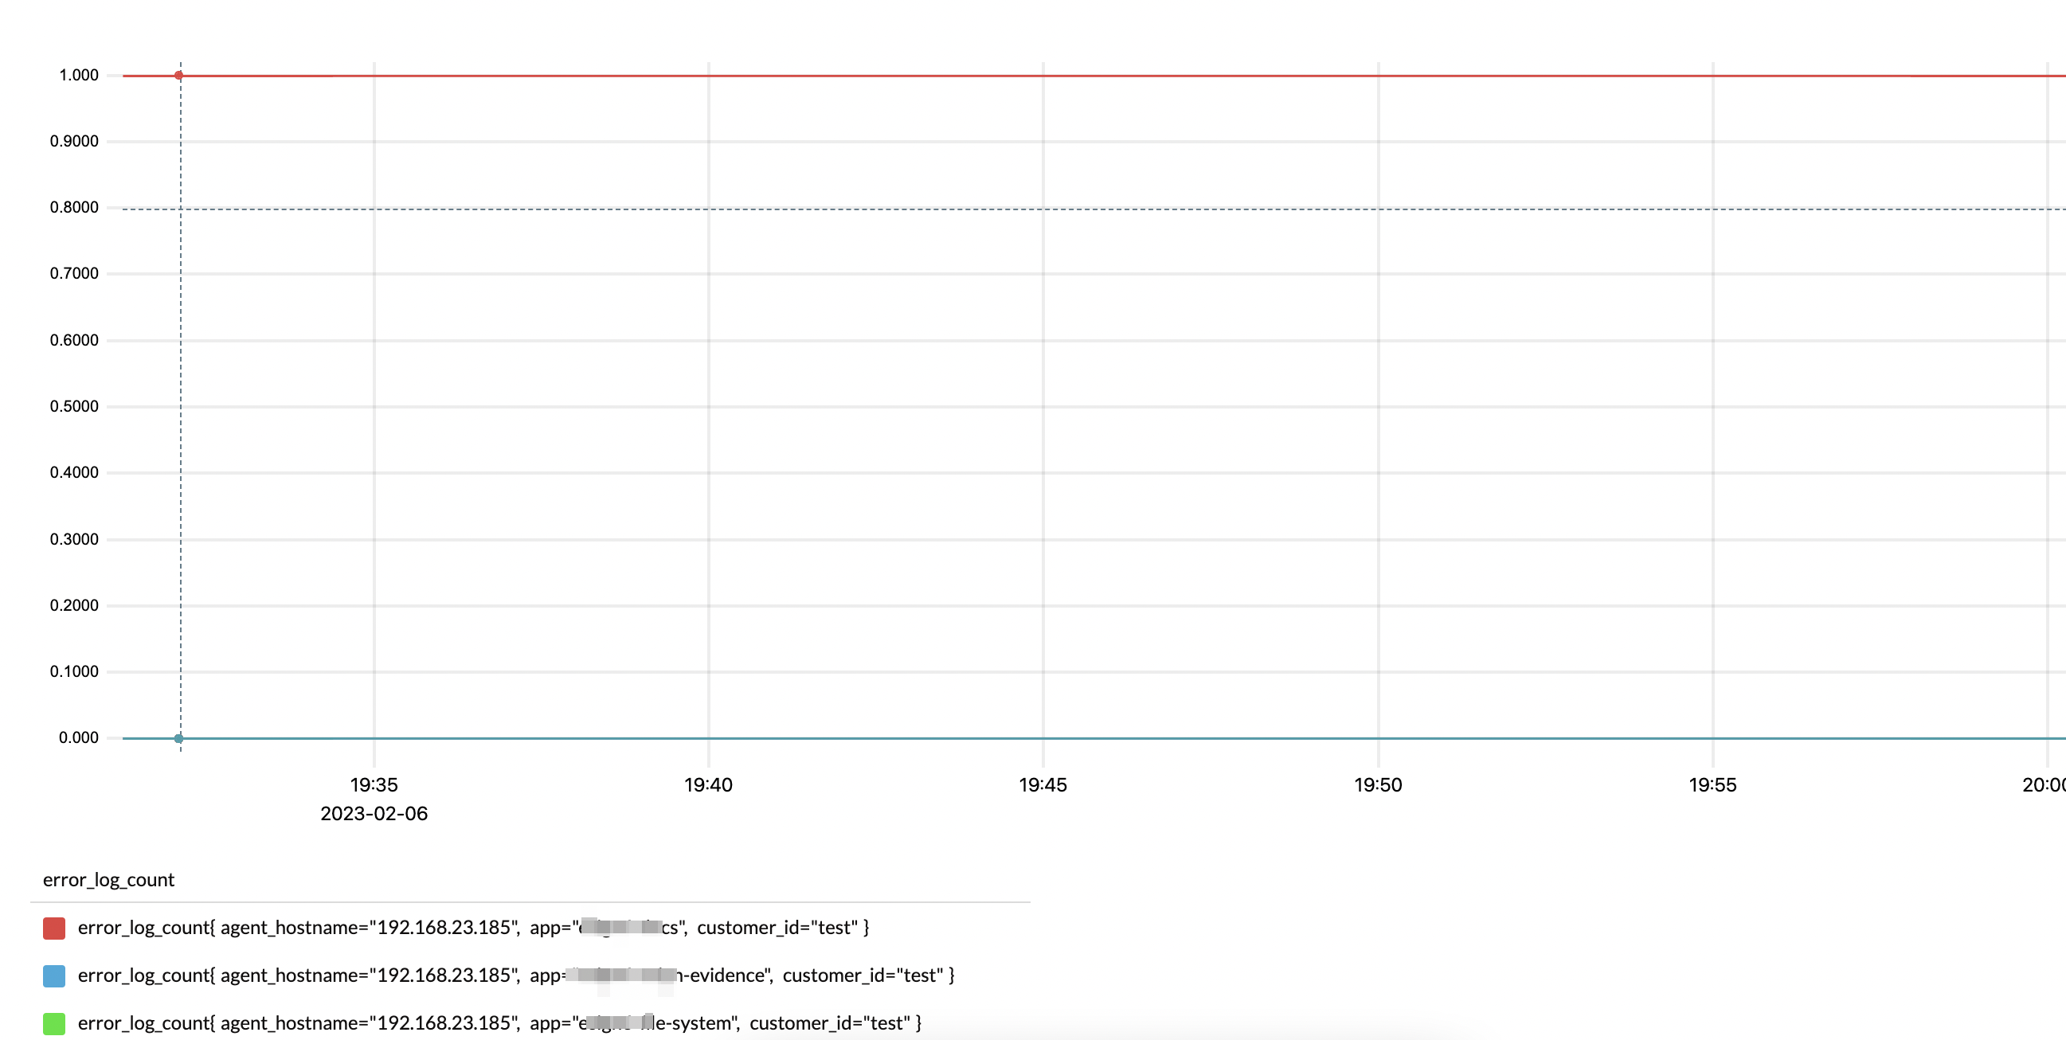Toggle the green file-system series swatch
Viewport: 2066px width, 1040px height.
(x=53, y=1023)
